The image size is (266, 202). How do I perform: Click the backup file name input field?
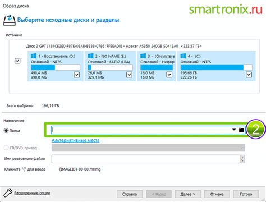click(146, 159)
